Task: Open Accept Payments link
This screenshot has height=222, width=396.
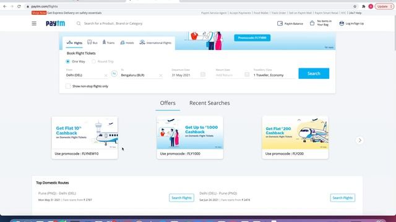Action: pos(240,13)
